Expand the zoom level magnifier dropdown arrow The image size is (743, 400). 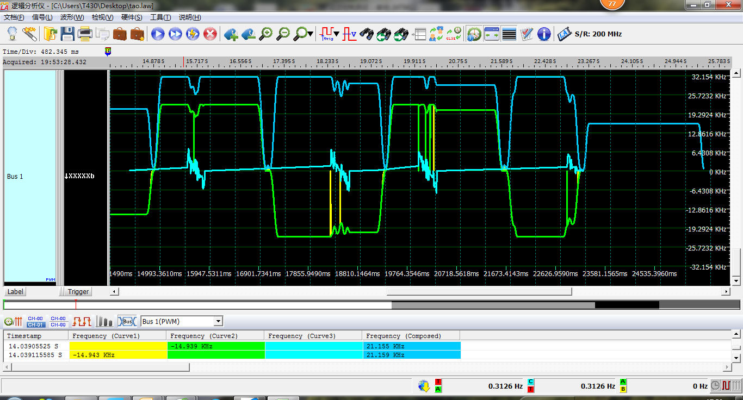pos(311,34)
